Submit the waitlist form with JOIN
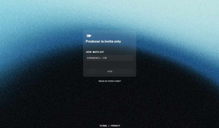Viewport: 219px width, 128px height. tap(109, 71)
